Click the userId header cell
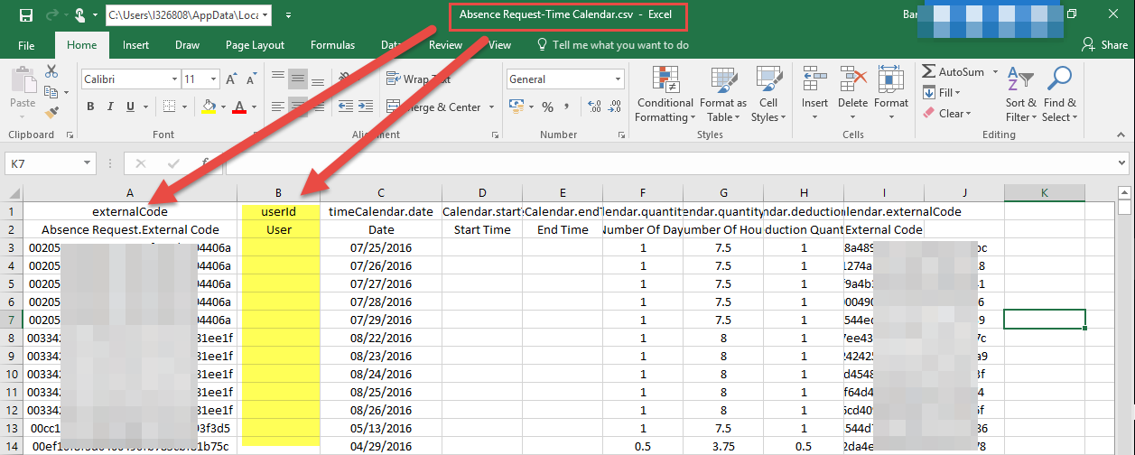Screen dimensions: 1135x455 pyautogui.click(x=278, y=211)
